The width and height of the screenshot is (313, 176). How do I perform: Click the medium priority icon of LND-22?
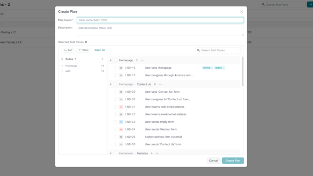coord(121,114)
